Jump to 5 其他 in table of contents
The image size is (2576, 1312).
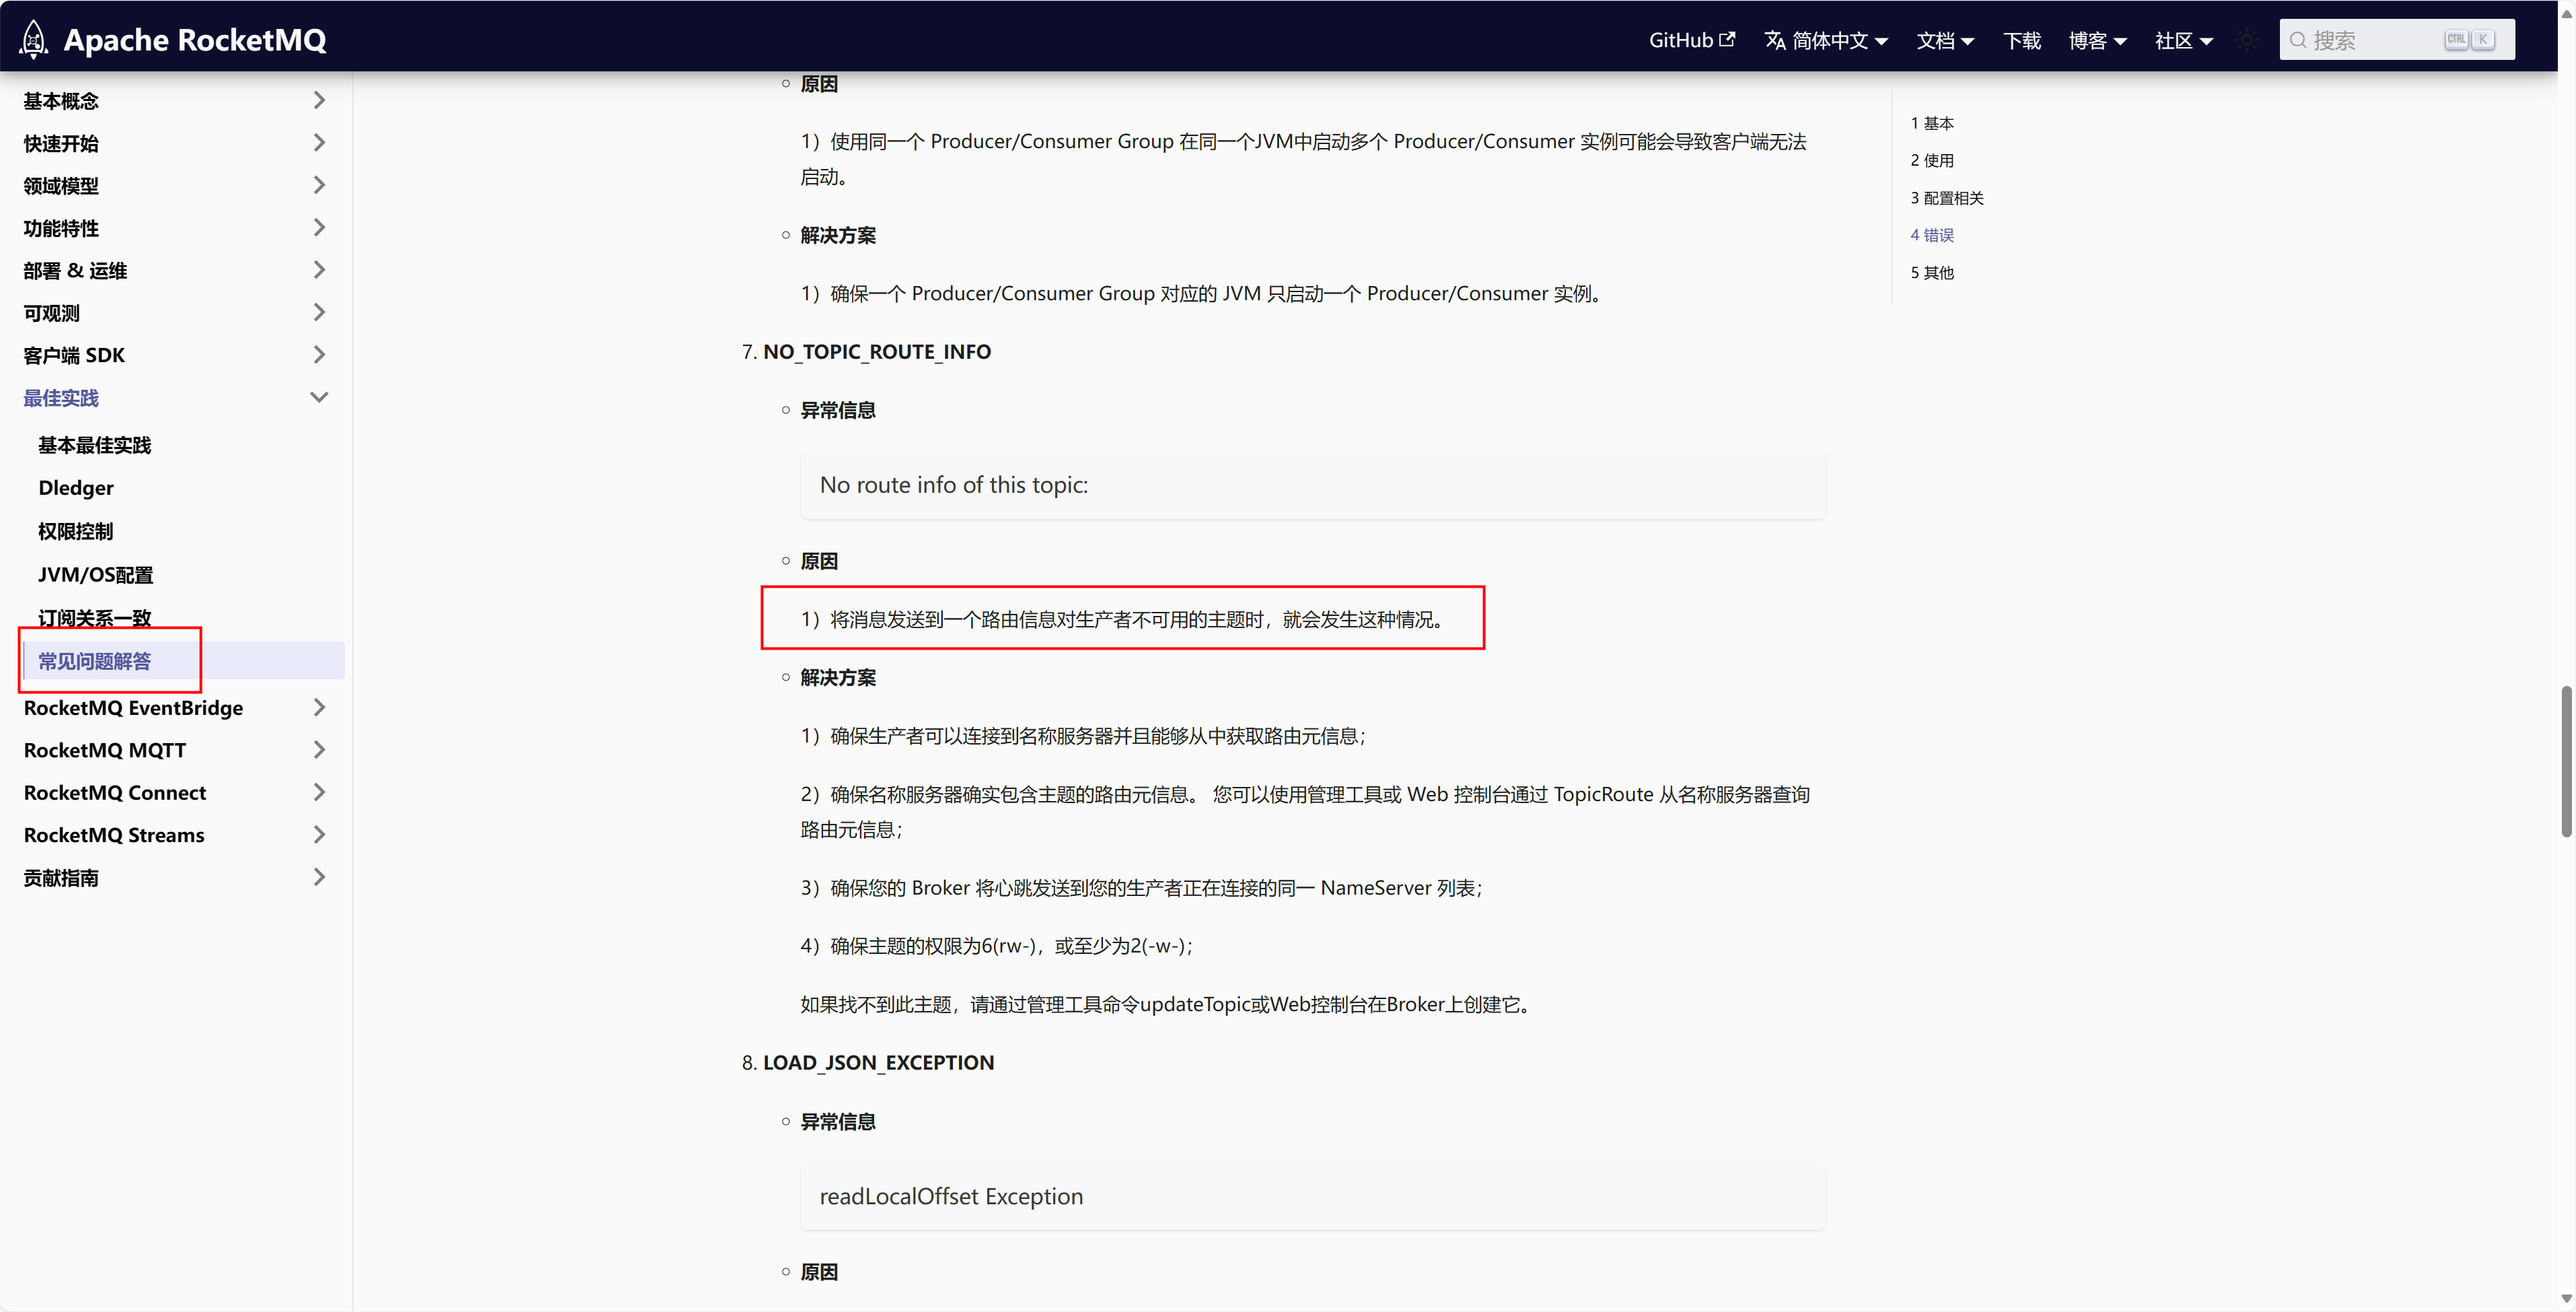[x=1932, y=272]
